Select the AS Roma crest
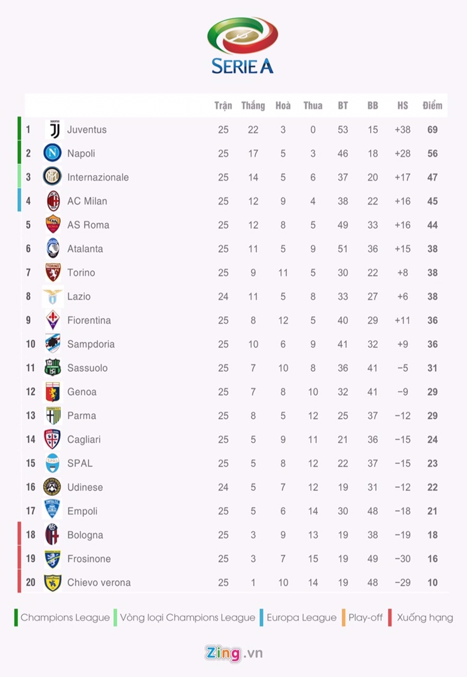Image resolution: width=467 pixels, height=677 pixels. (x=53, y=225)
